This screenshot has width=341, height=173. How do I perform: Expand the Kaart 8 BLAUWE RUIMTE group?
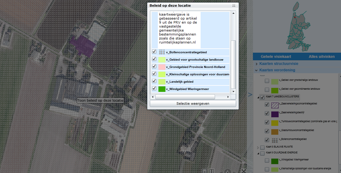tap(258, 148)
